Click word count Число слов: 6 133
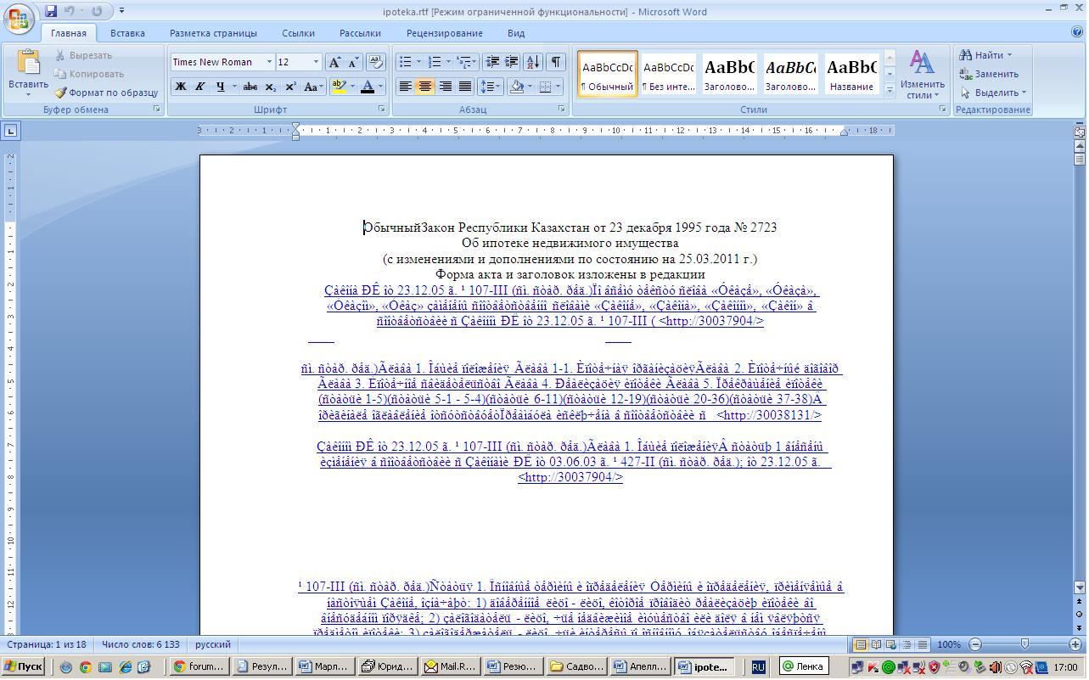 (x=141, y=644)
